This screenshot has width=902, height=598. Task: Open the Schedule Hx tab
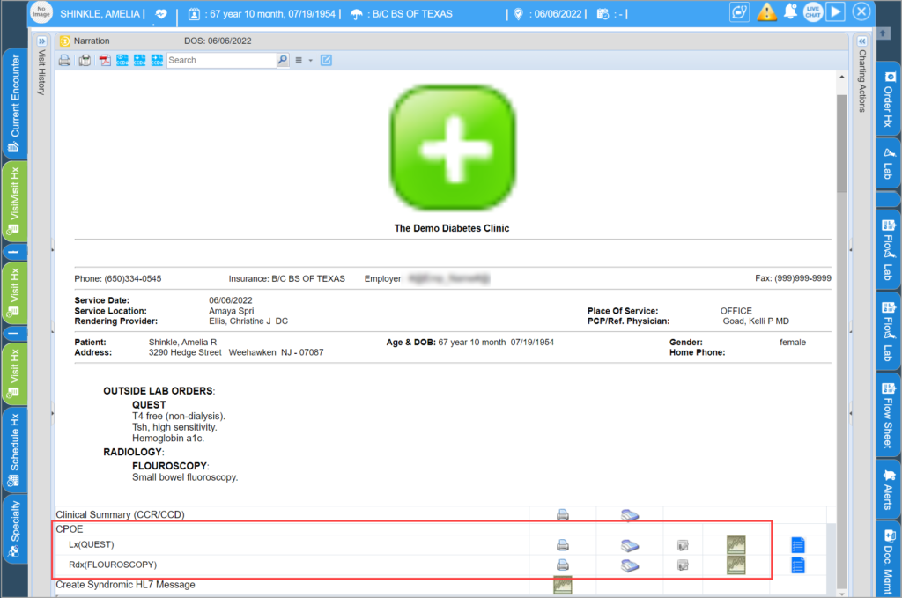pos(14,450)
